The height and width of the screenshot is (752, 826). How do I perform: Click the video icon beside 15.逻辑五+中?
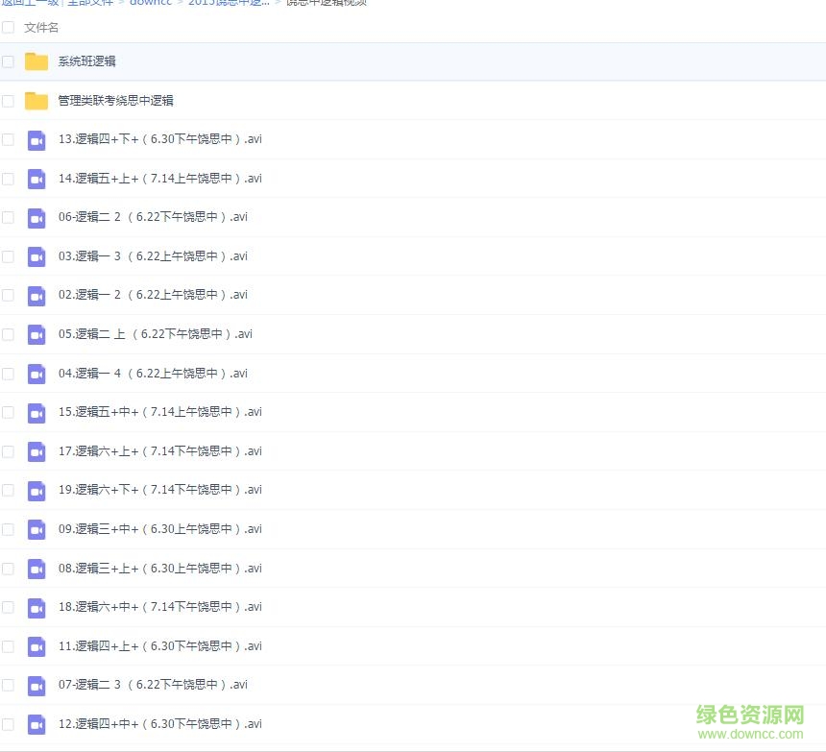click(36, 412)
